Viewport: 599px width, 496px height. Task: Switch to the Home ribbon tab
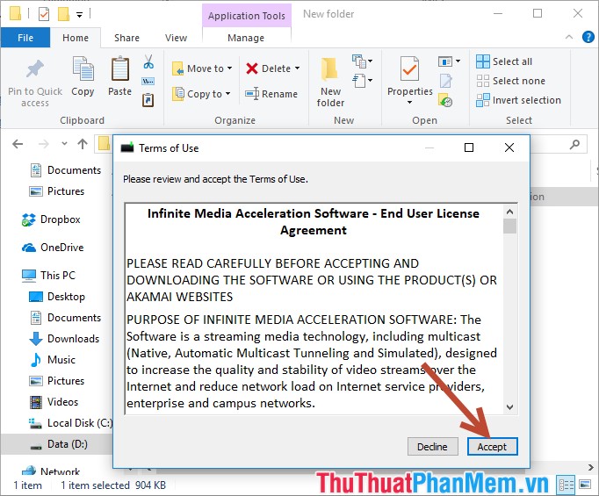[76, 38]
